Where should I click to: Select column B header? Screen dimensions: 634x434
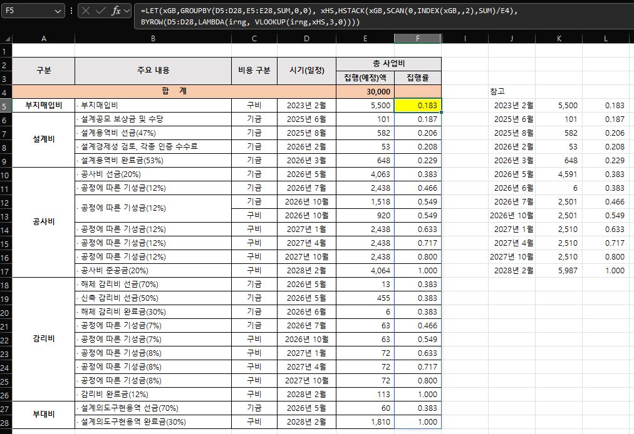[x=153, y=39]
